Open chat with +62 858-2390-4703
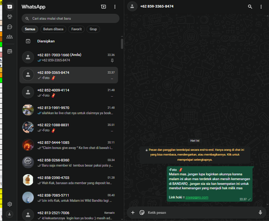The width and height of the screenshot is (269, 221). pyautogui.click(x=69, y=180)
